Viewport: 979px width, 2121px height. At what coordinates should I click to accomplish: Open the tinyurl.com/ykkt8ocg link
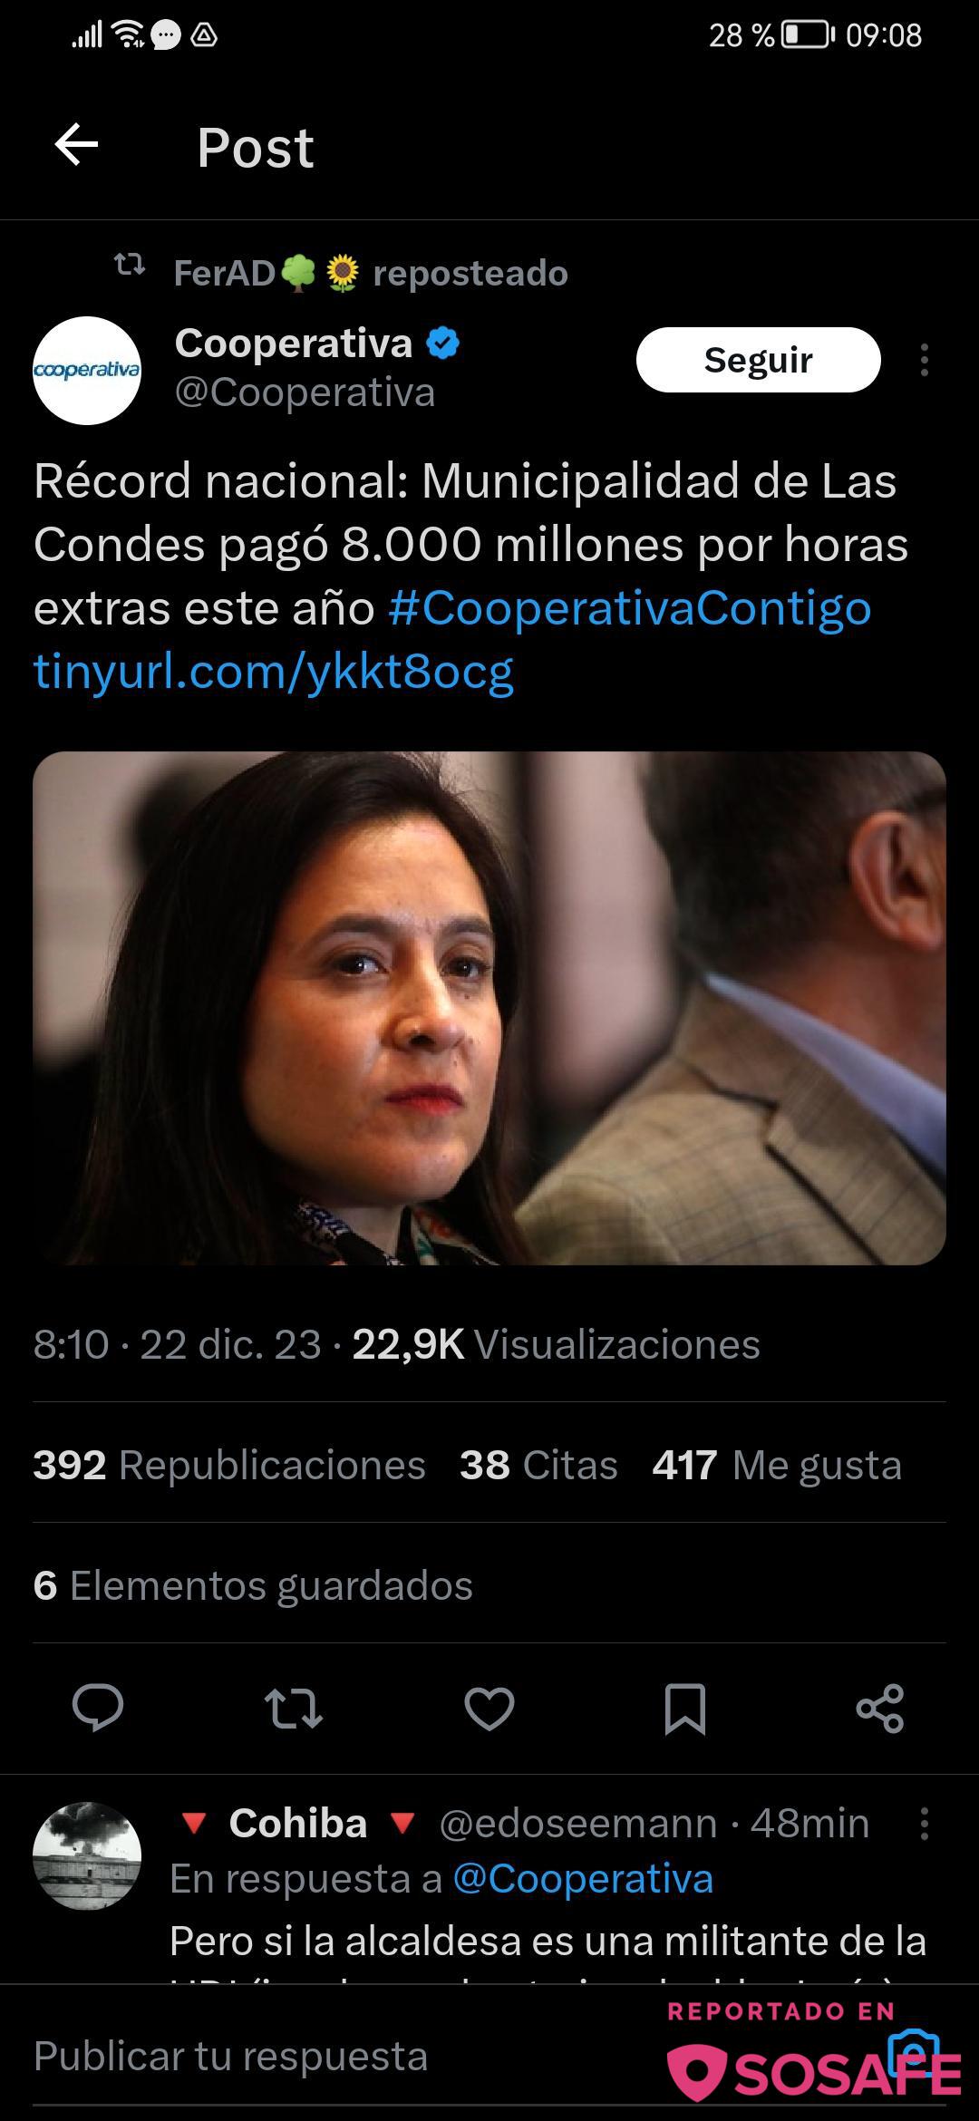pyautogui.click(x=274, y=672)
